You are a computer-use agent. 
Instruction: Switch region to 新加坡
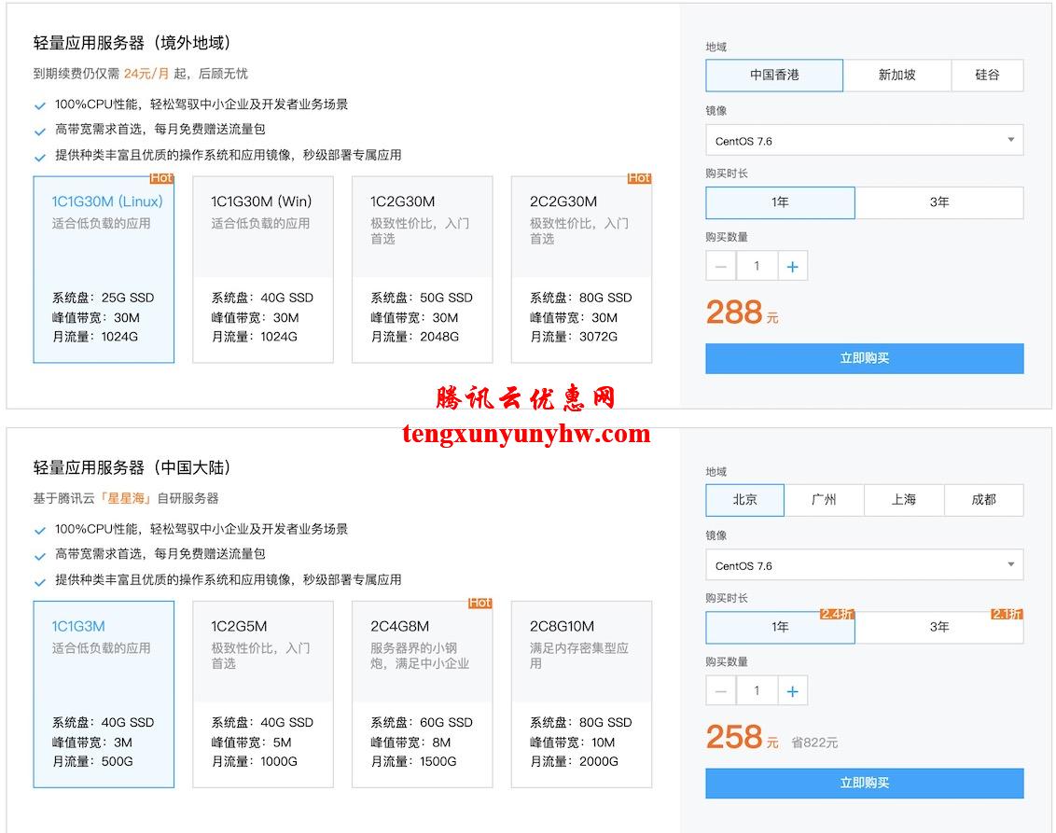897,75
